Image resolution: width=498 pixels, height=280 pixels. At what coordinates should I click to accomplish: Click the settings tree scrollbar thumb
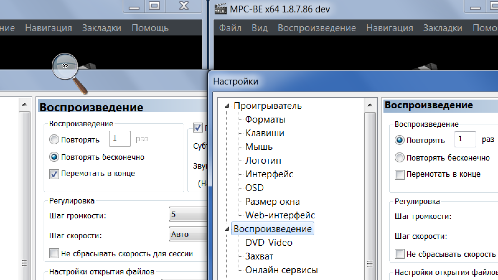370,196
